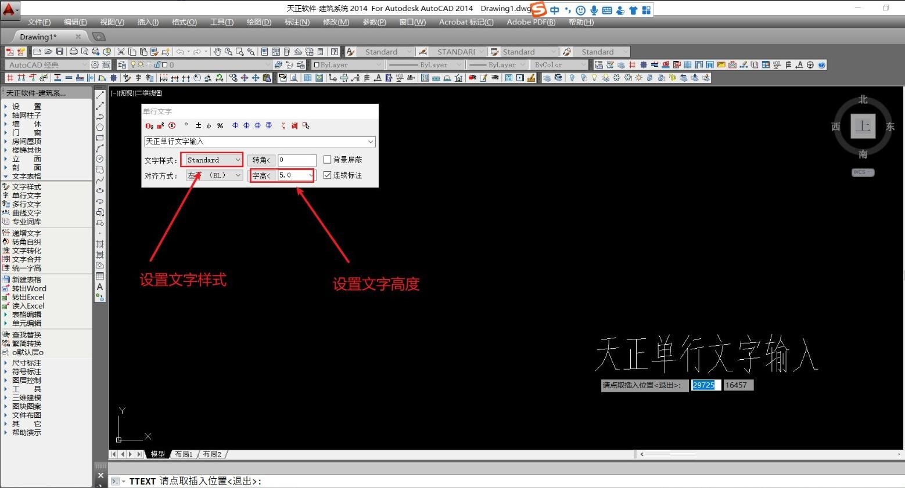This screenshot has height=488, width=905.
Task: Click the Cut scissors icon
Action: pyautogui.click(x=121, y=52)
